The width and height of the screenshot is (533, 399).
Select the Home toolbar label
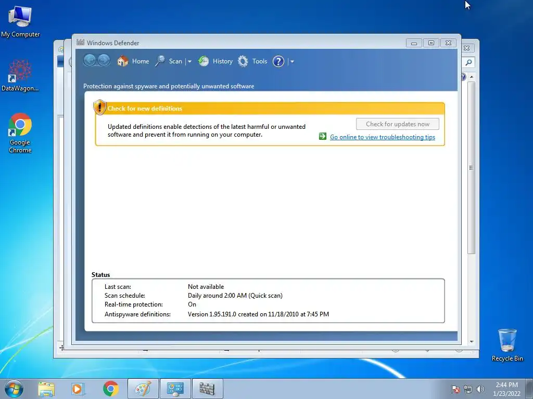pyautogui.click(x=141, y=61)
